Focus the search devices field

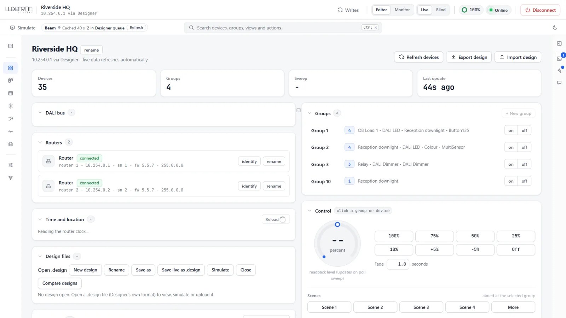click(283, 28)
